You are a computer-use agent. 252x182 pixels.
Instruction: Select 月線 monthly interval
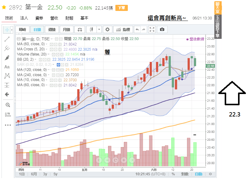tap(66, 29)
